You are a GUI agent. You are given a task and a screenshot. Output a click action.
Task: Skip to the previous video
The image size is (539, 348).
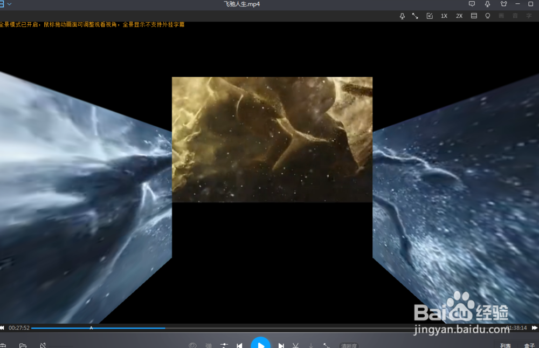(x=240, y=345)
